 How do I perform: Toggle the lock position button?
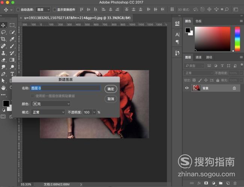(x=206, y=80)
